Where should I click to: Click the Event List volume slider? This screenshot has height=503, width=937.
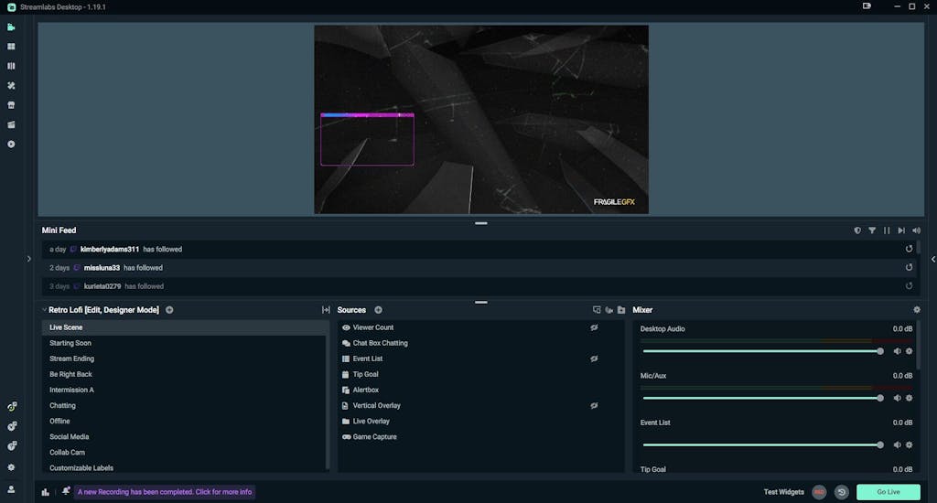761,444
